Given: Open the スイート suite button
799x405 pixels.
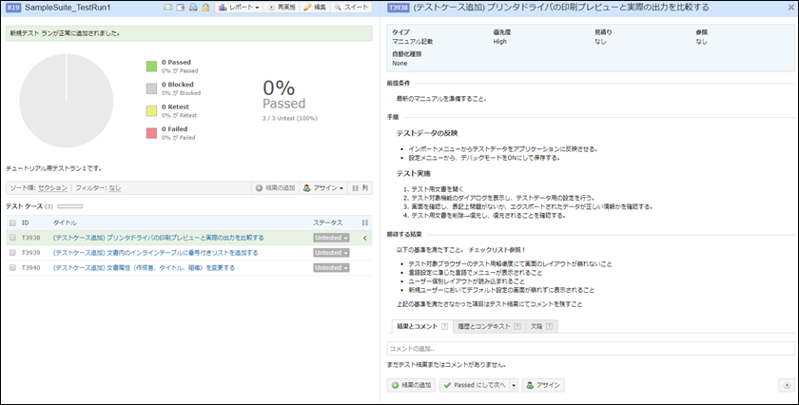Looking at the screenshot, I should click(353, 8).
